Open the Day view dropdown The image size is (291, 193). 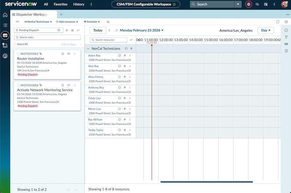tap(266, 30)
